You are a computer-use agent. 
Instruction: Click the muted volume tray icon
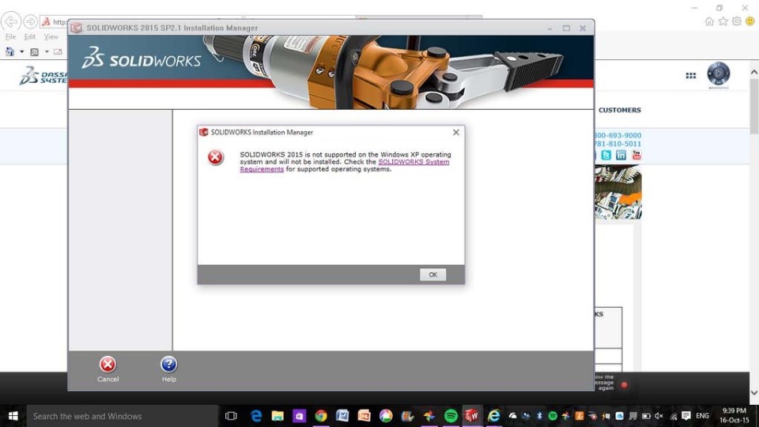[659, 416]
